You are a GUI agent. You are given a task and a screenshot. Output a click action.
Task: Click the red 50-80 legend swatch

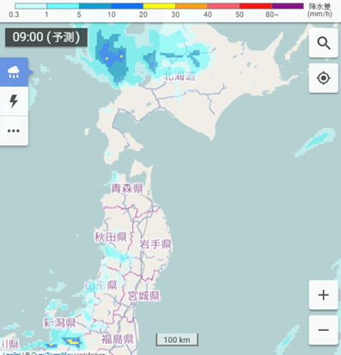coord(255,6)
